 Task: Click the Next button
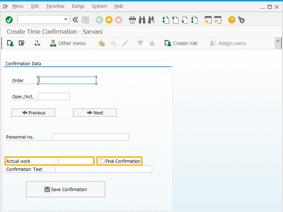(95, 113)
